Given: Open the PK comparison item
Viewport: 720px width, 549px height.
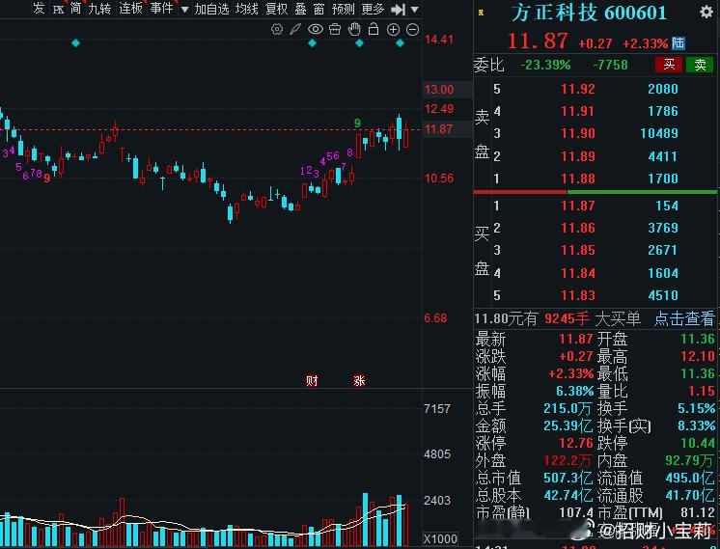Looking at the screenshot, I should (58, 10).
